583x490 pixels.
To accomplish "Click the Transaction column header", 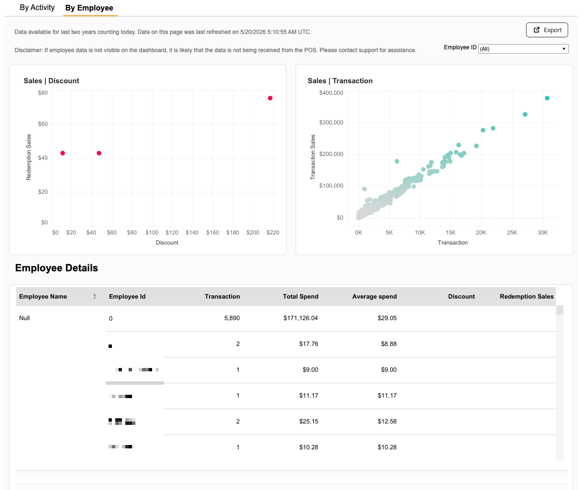I will pos(222,297).
